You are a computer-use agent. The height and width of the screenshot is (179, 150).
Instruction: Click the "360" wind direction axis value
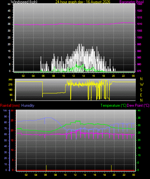(11, 80)
